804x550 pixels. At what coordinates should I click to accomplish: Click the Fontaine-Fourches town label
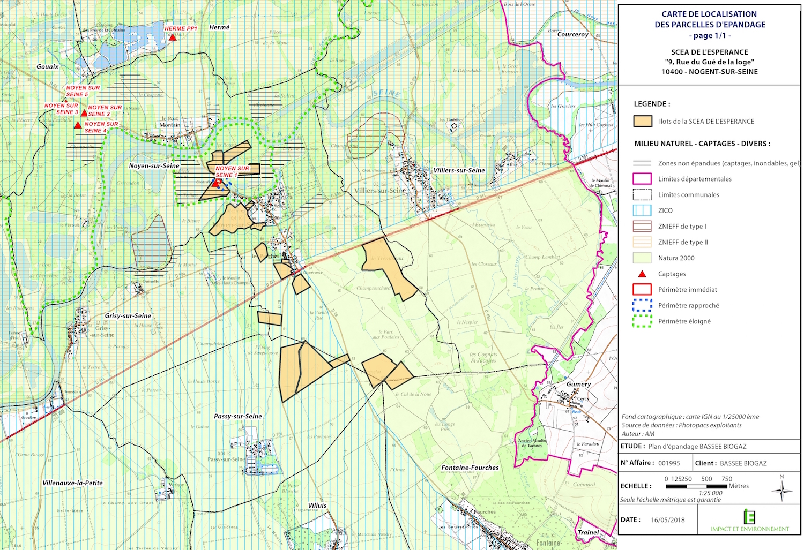pyautogui.click(x=470, y=468)
